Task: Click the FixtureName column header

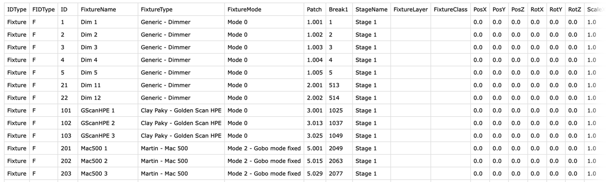Action: click(x=107, y=10)
